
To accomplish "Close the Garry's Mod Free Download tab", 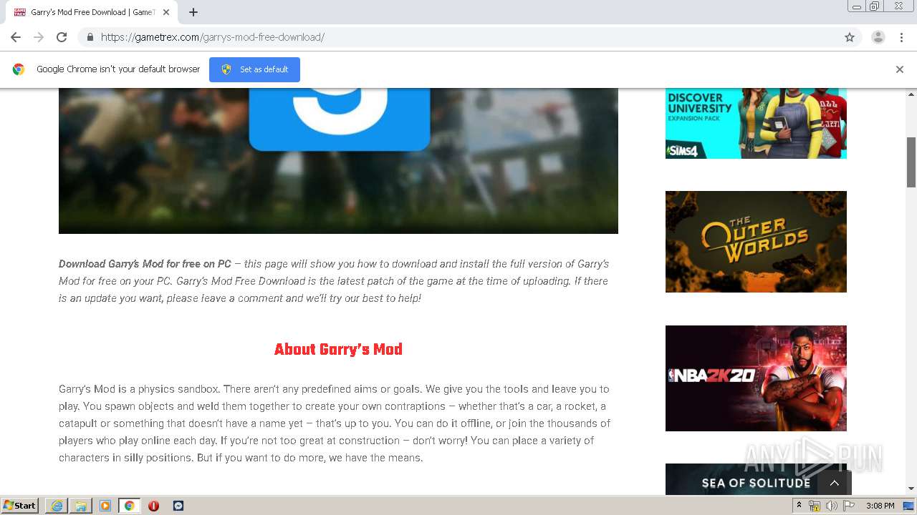I will (x=166, y=12).
